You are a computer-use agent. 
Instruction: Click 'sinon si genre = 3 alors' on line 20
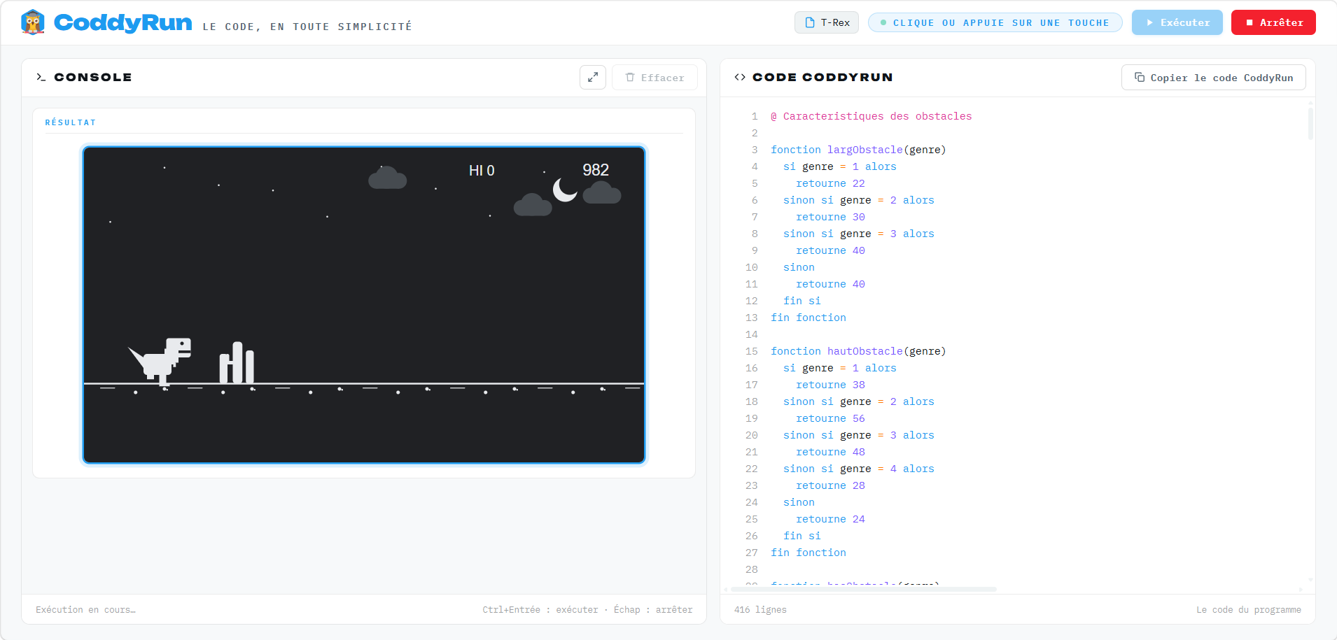coord(859,435)
